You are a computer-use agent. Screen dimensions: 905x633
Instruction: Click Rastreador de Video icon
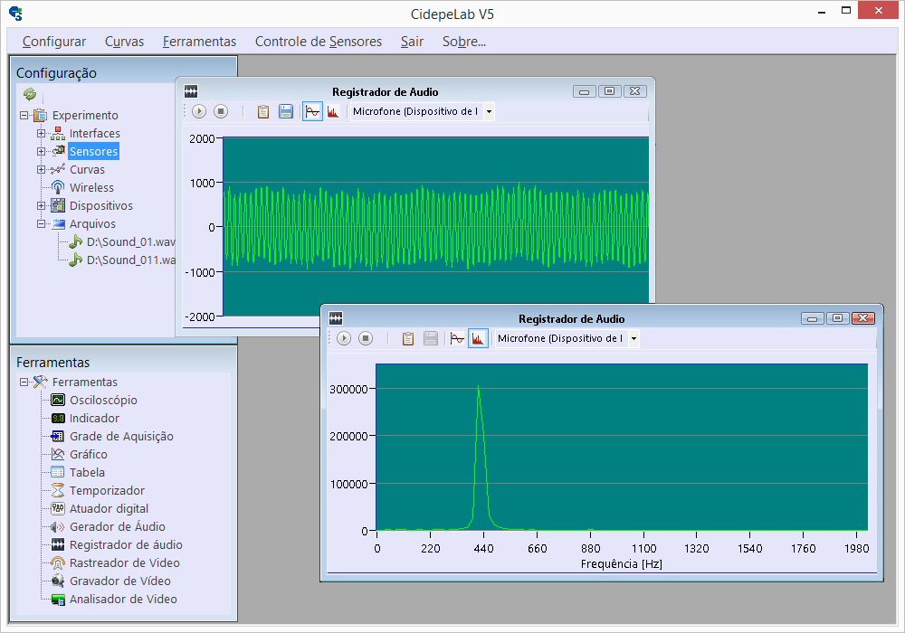pyautogui.click(x=58, y=562)
